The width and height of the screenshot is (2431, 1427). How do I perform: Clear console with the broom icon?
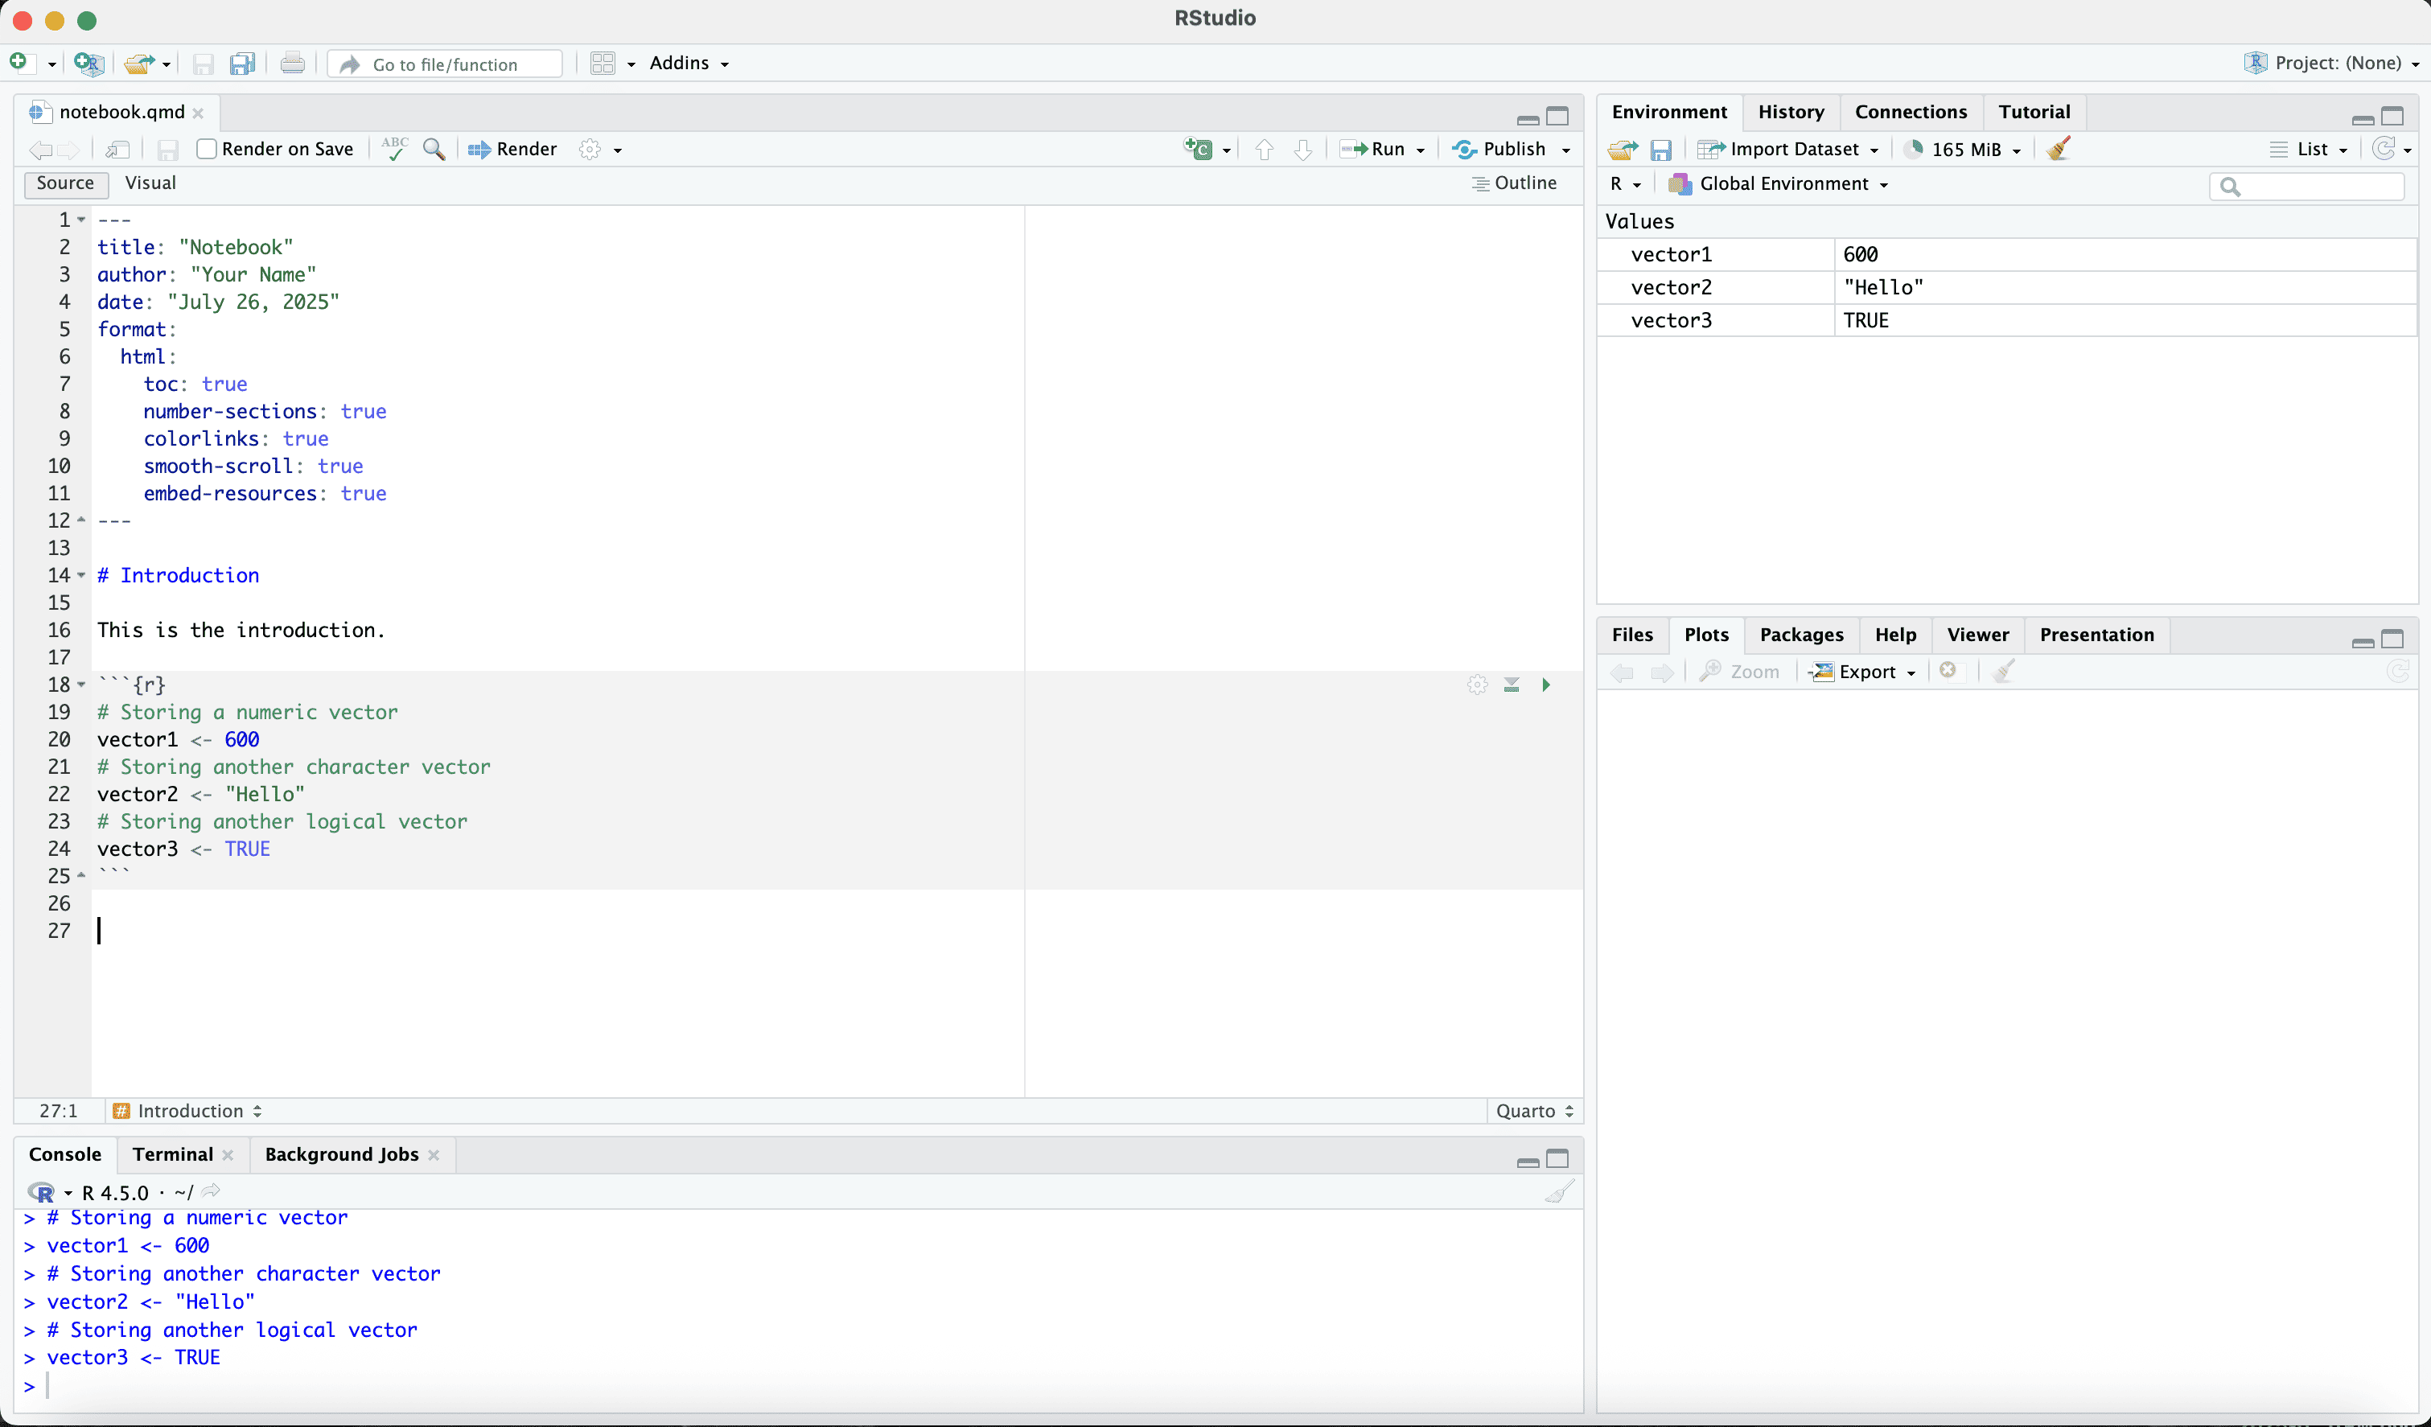(x=1559, y=1193)
